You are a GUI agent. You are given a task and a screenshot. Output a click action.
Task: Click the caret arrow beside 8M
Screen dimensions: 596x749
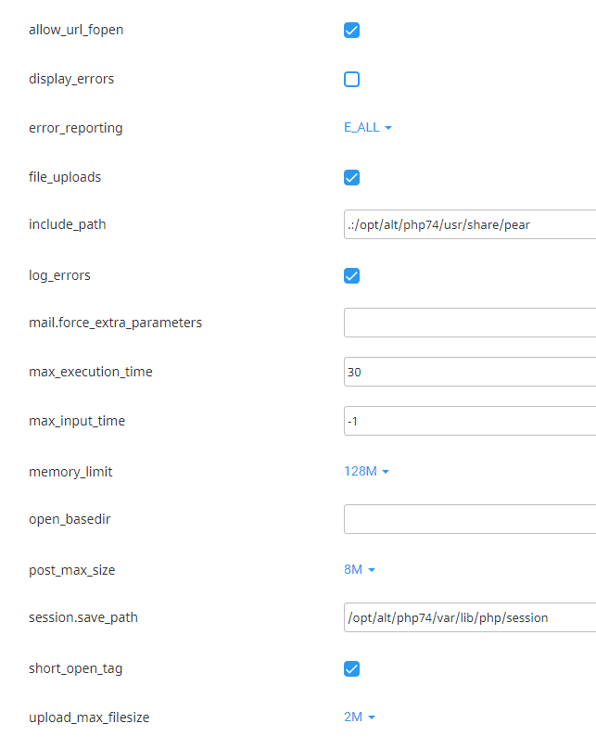(374, 570)
